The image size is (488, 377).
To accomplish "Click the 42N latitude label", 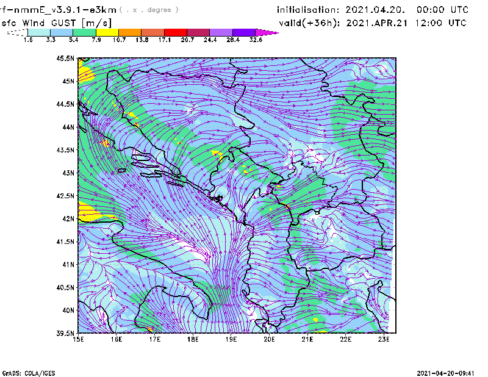I will [68, 219].
